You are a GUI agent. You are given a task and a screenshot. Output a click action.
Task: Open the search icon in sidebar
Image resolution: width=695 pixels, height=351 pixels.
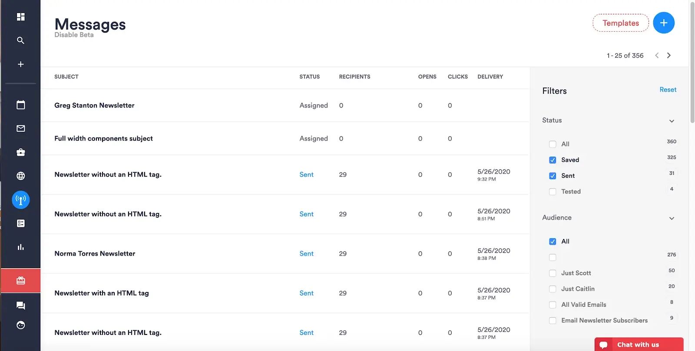click(20, 40)
